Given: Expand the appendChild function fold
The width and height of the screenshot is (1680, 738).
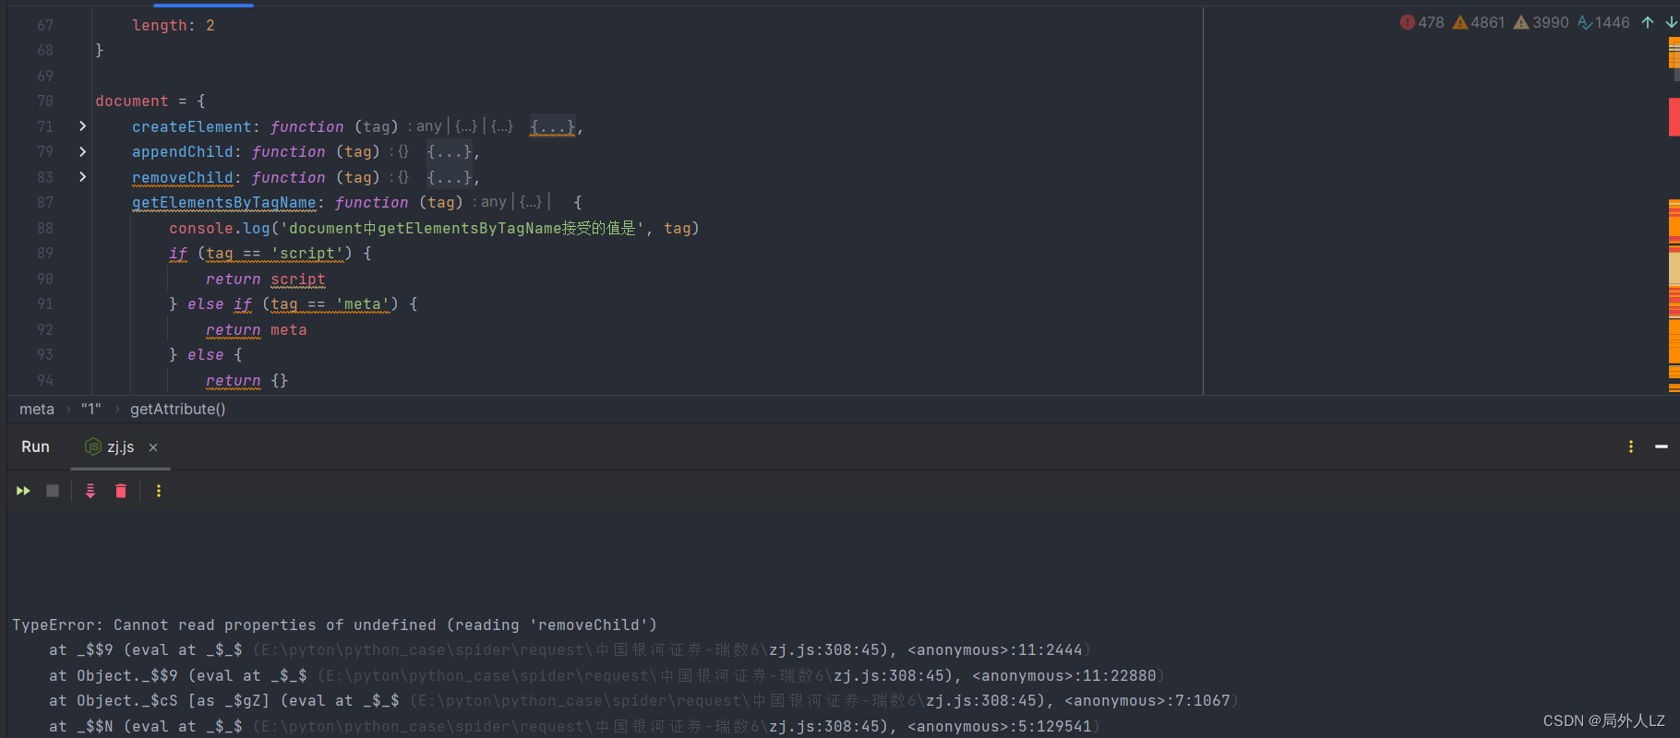Looking at the screenshot, I should [82, 151].
